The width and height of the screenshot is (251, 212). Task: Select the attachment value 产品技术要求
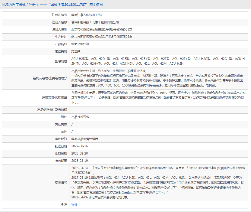click(x=80, y=117)
